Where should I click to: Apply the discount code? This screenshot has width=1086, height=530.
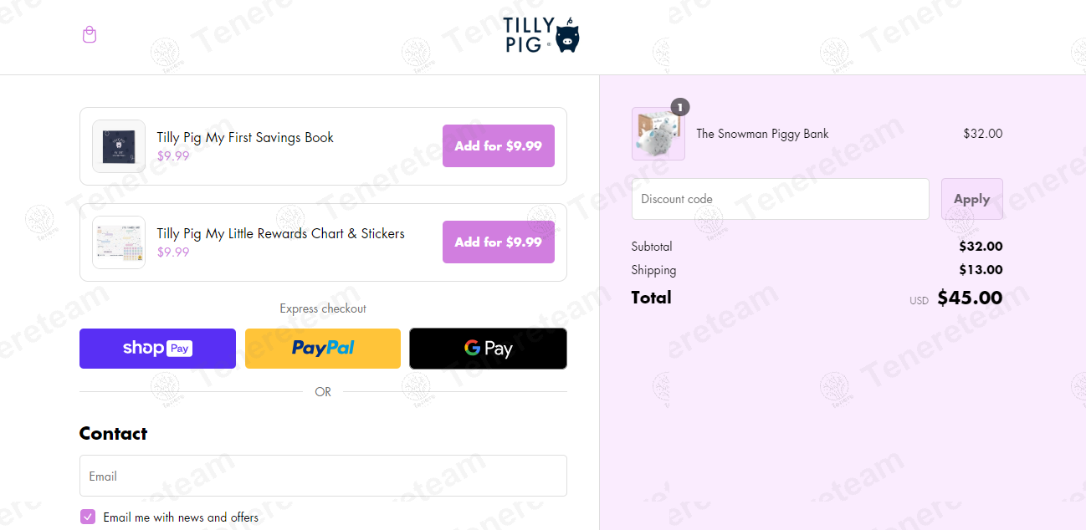click(x=971, y=199)
